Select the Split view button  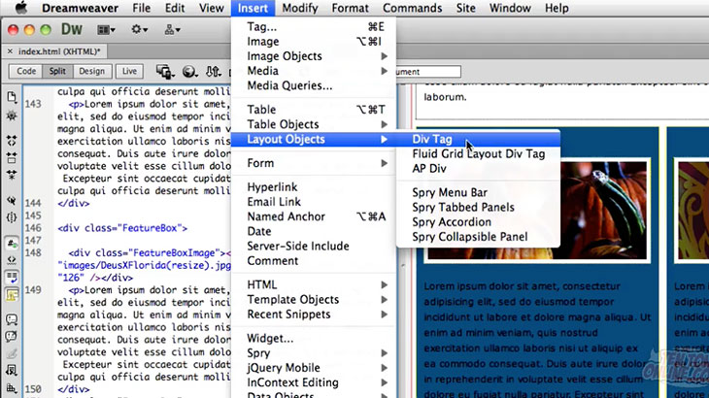tap(57, 72)
